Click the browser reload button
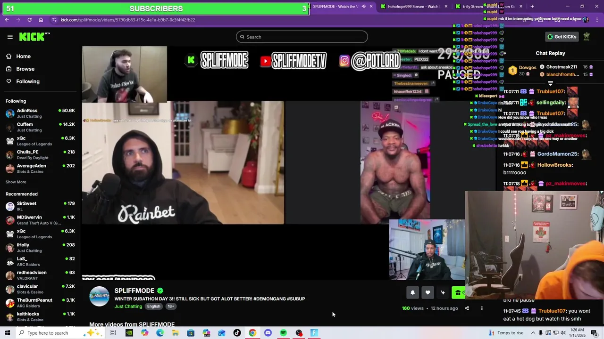The image size is (604, 339). coord(29,20)
